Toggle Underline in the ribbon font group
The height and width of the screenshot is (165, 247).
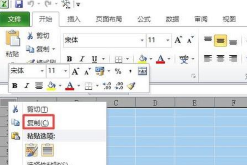click(x=94, y=59)
